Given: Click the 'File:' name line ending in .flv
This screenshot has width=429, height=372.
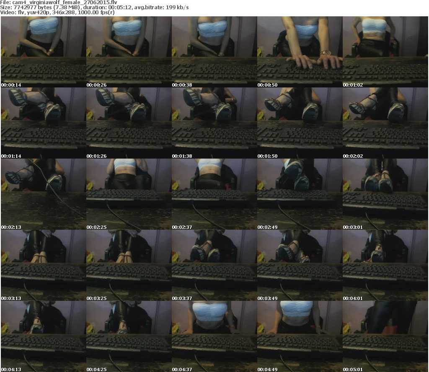Looking at the screenshot, I should click(59, 2).
